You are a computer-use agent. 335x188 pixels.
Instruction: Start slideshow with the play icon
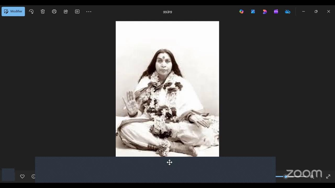77,11
